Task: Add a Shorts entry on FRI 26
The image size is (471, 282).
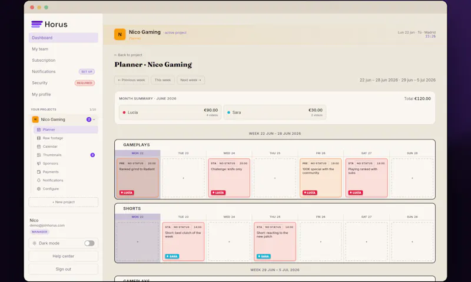Action: [x=320, y=241]
